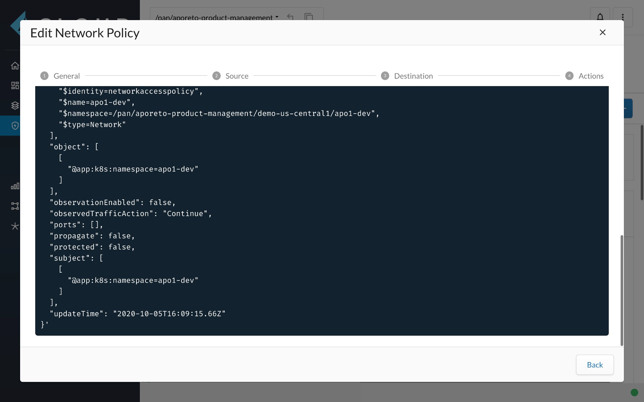Close the Edit Network Policy dialog

tap(602, 32)
